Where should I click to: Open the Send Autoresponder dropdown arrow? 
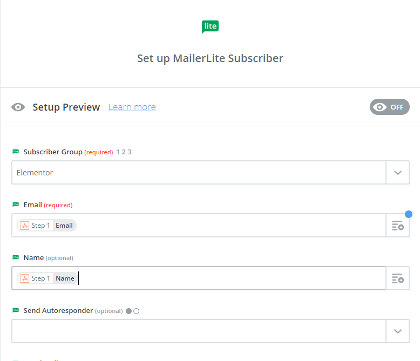[397, 331]
